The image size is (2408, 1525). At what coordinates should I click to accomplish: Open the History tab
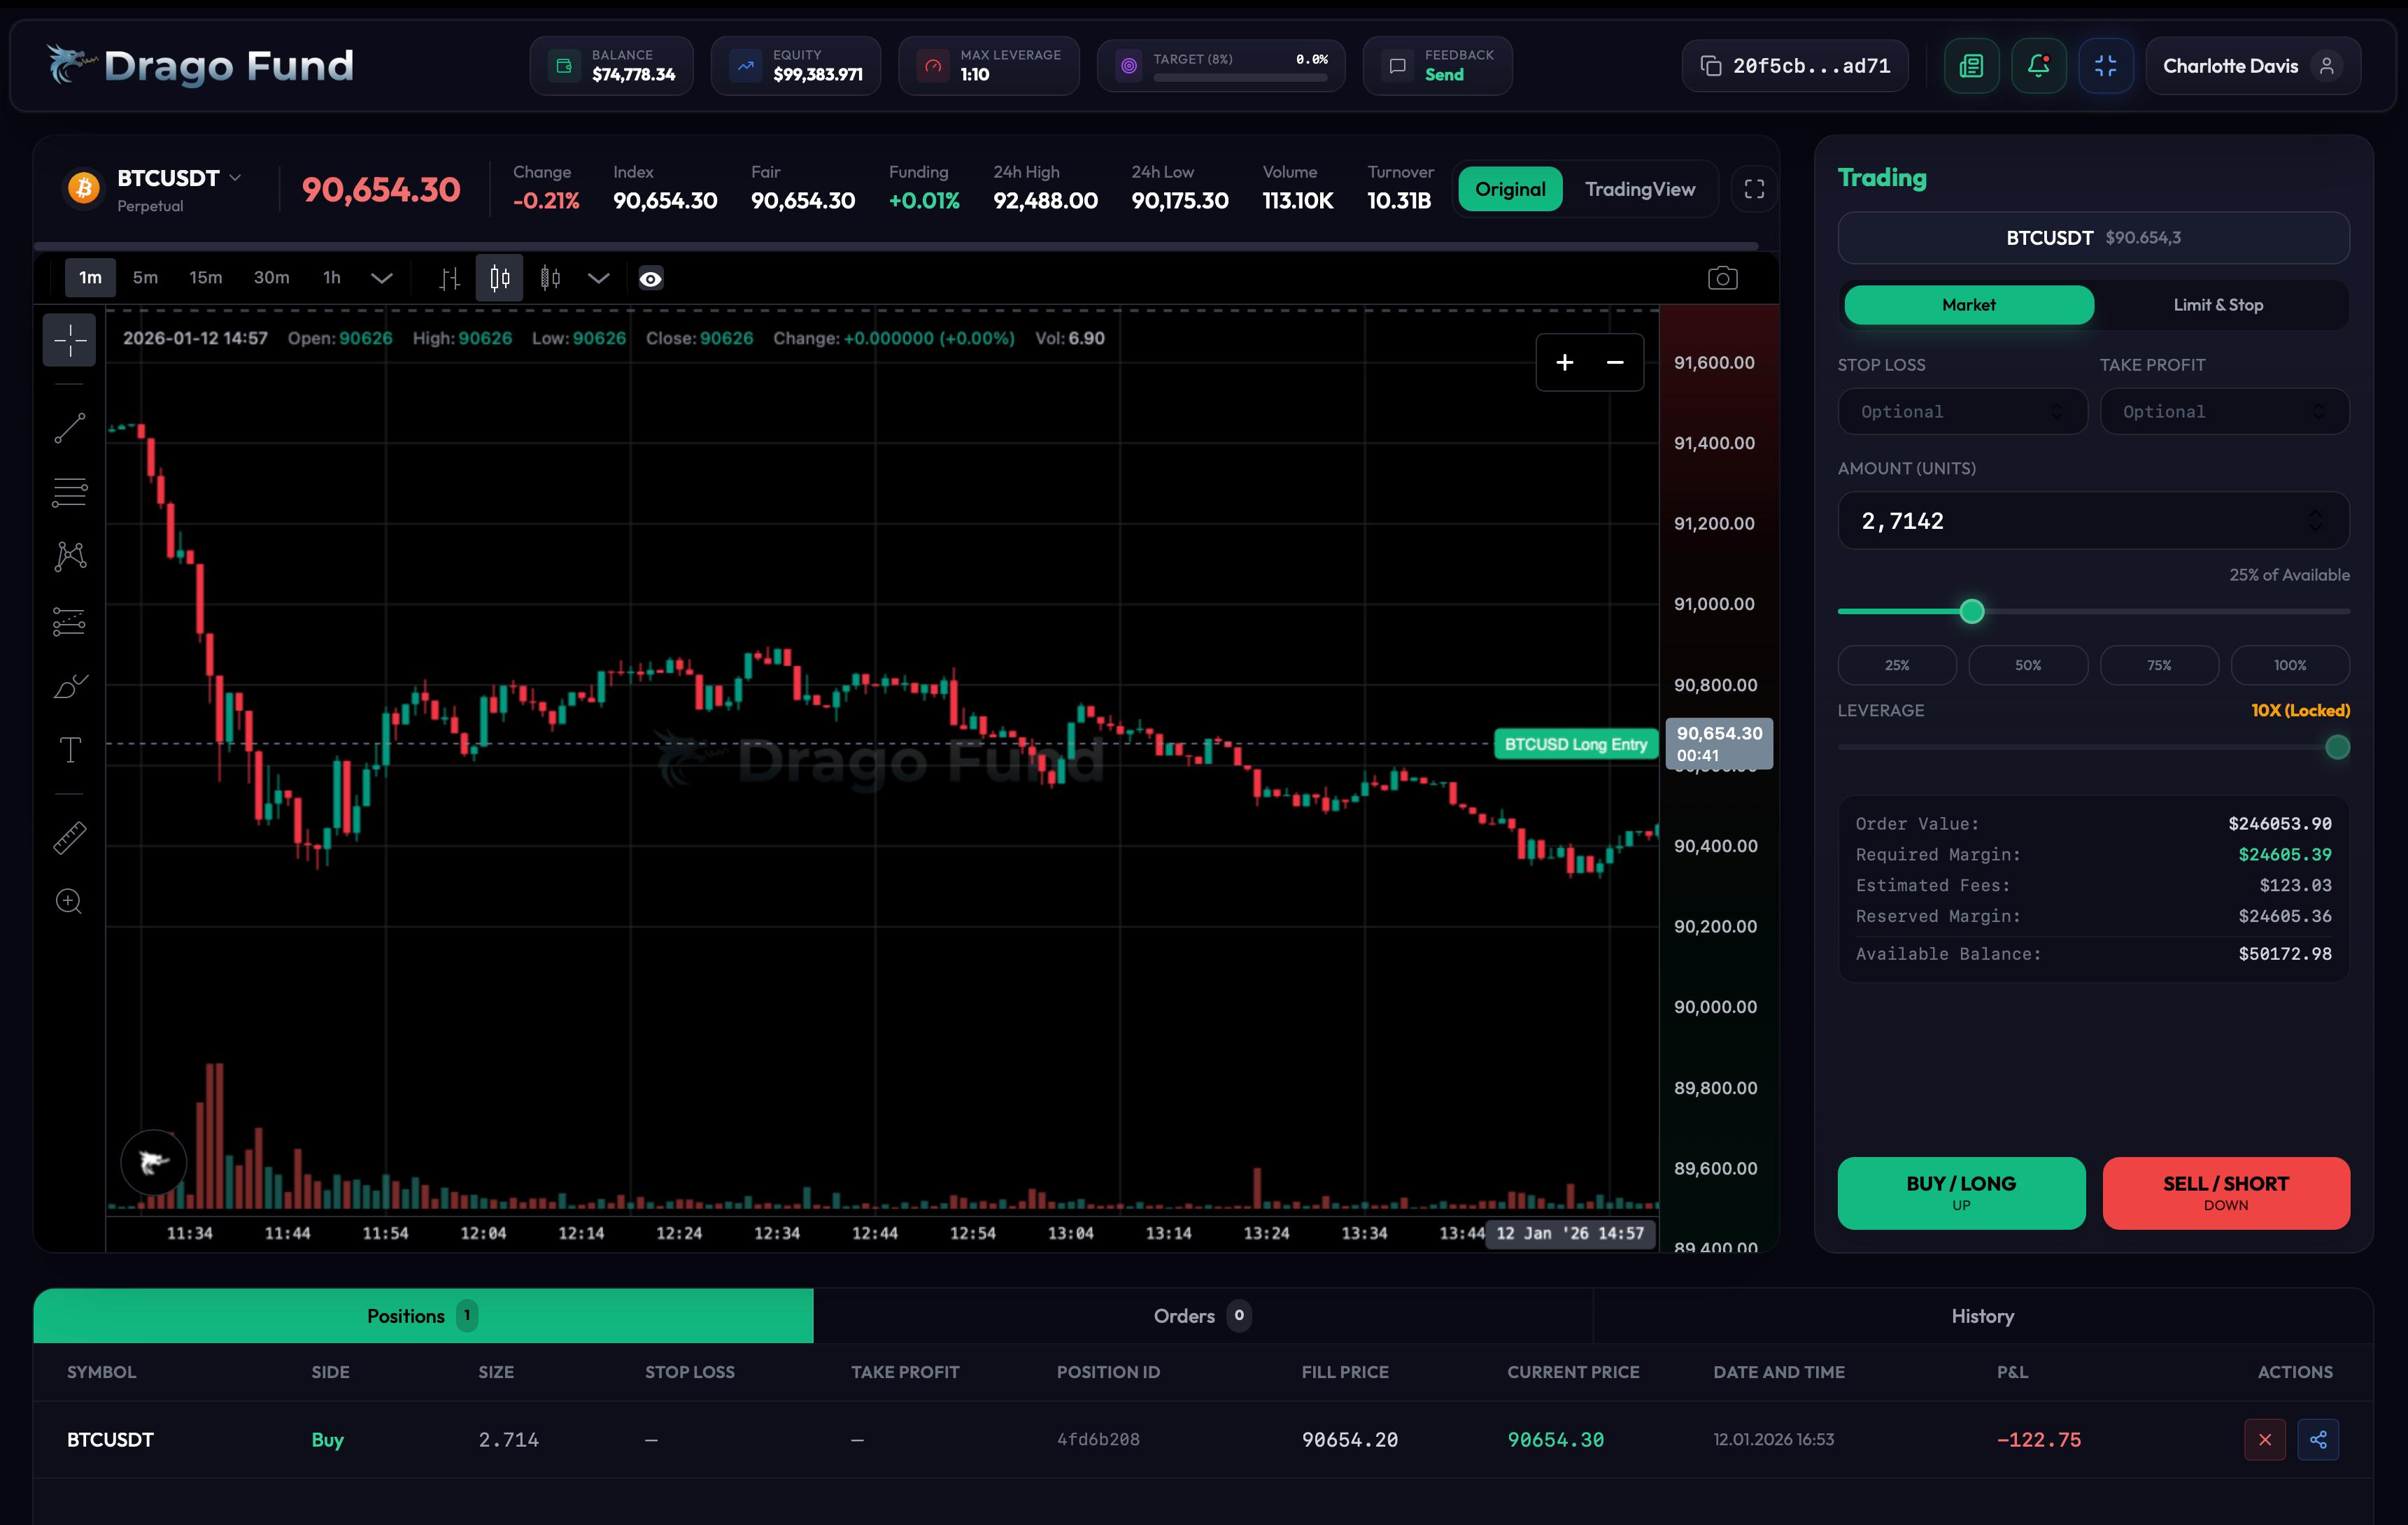tap(1982, 1315)
